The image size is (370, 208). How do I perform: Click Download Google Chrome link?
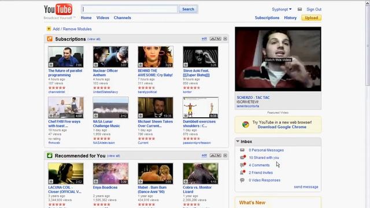click(282, 127)
